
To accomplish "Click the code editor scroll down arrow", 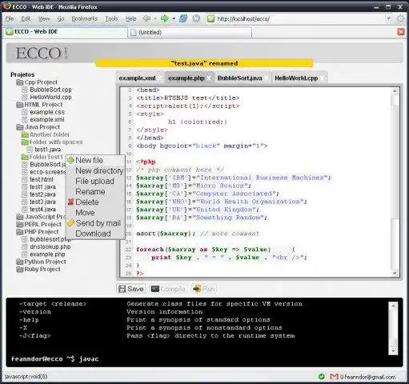I will [x=395, y=273].
